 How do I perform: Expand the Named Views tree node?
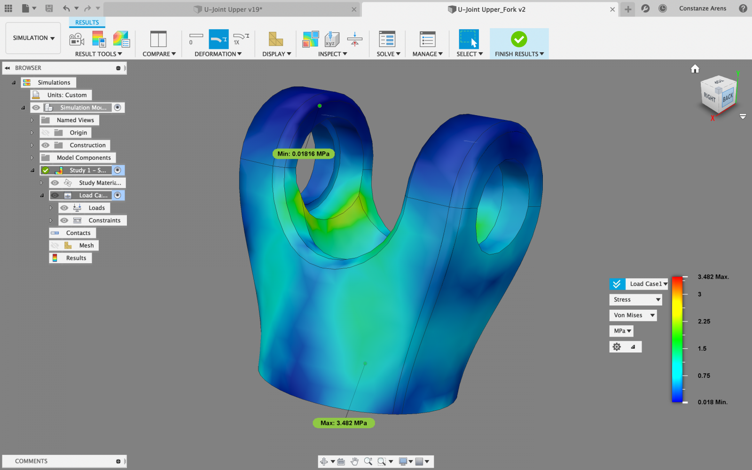point(32,120)
